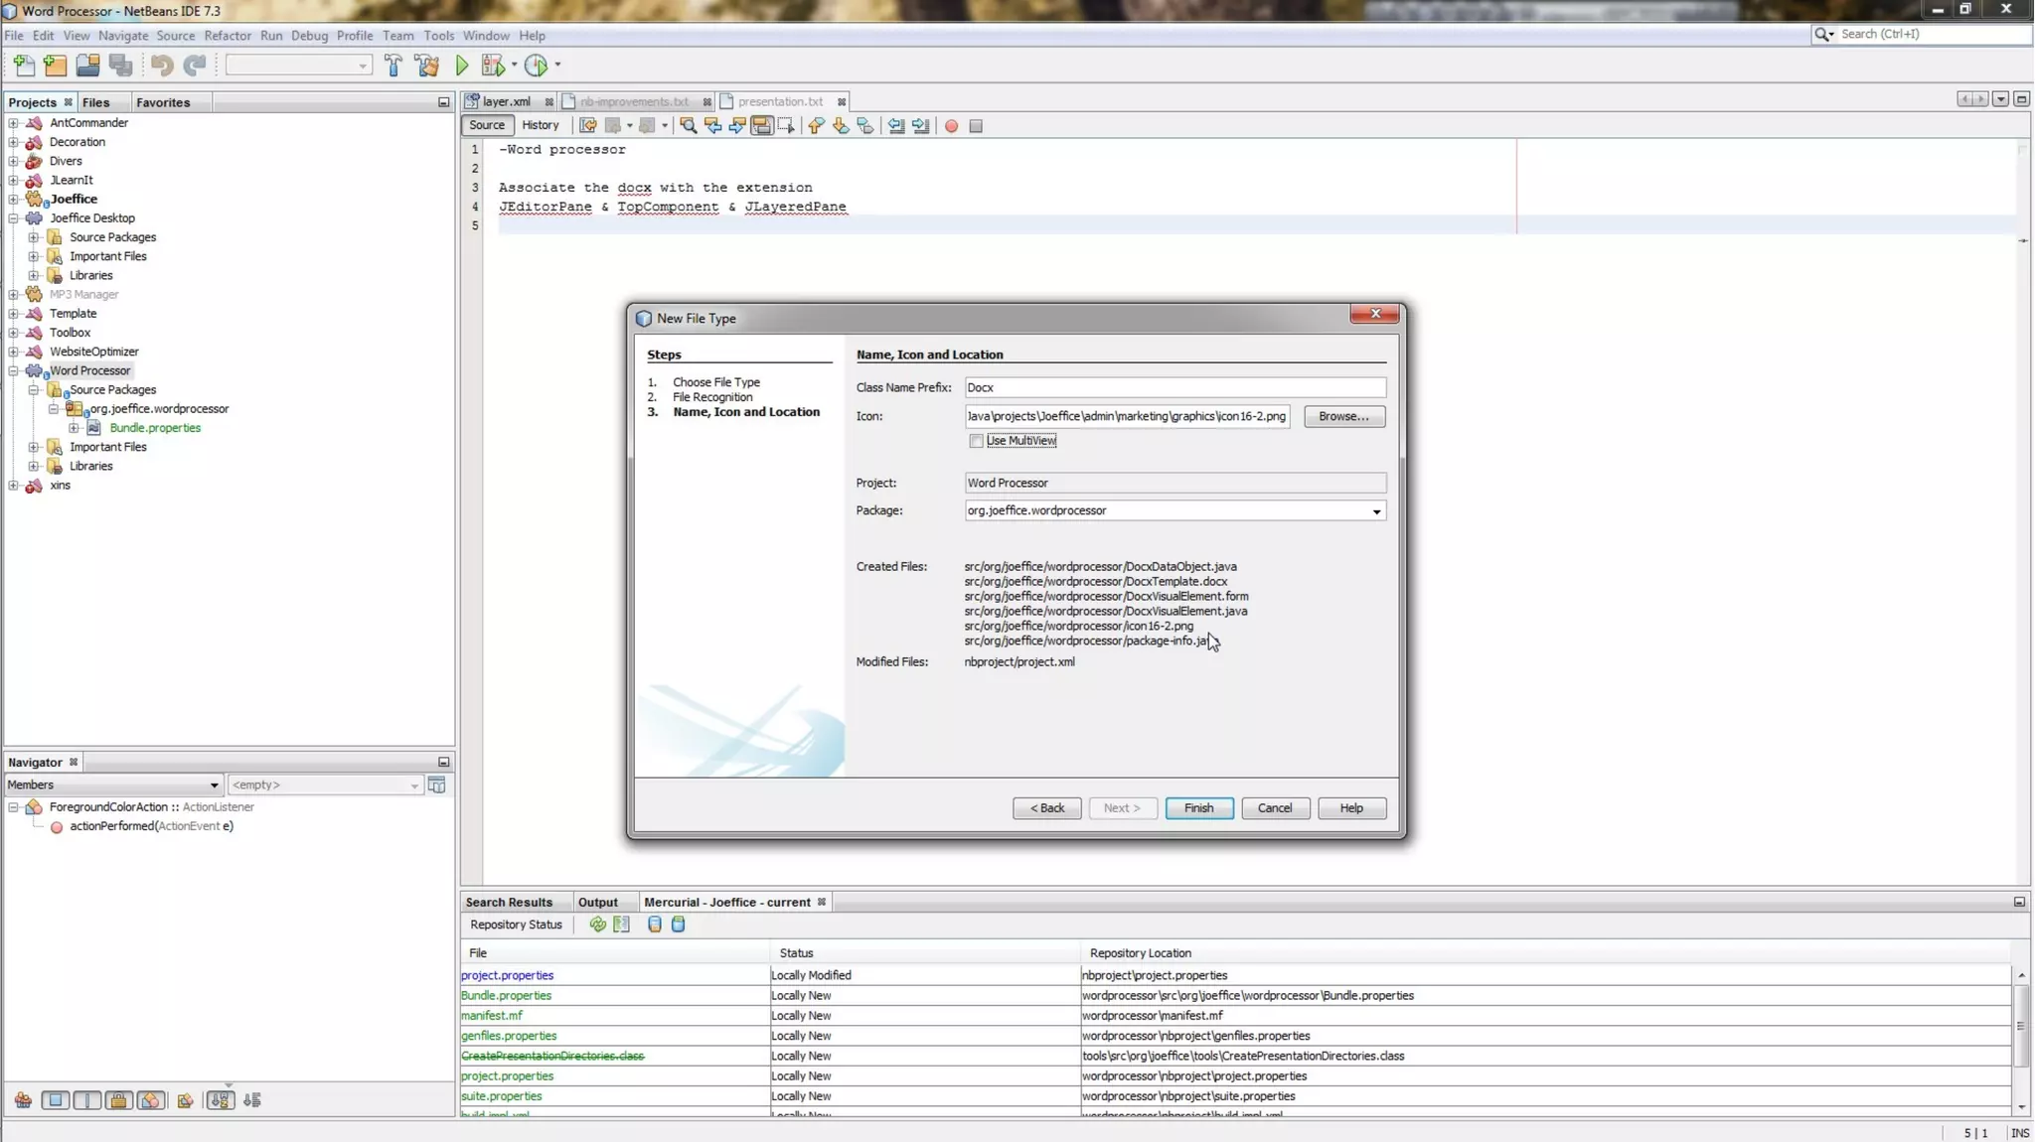This screenshot has height=1142, width=2035.
Task: Click Start Macro Recording red dot icon
Action: pos(951,126)
